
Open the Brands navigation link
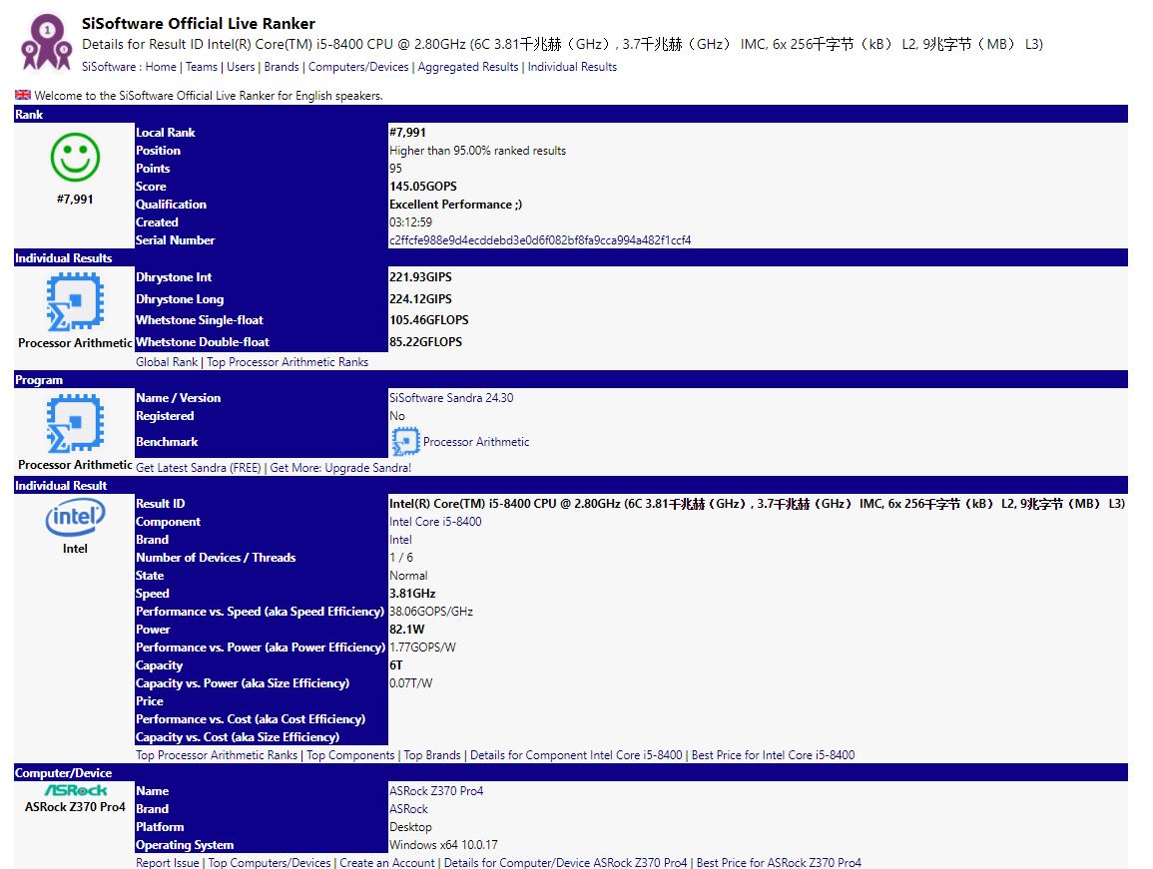pos(282,67)
